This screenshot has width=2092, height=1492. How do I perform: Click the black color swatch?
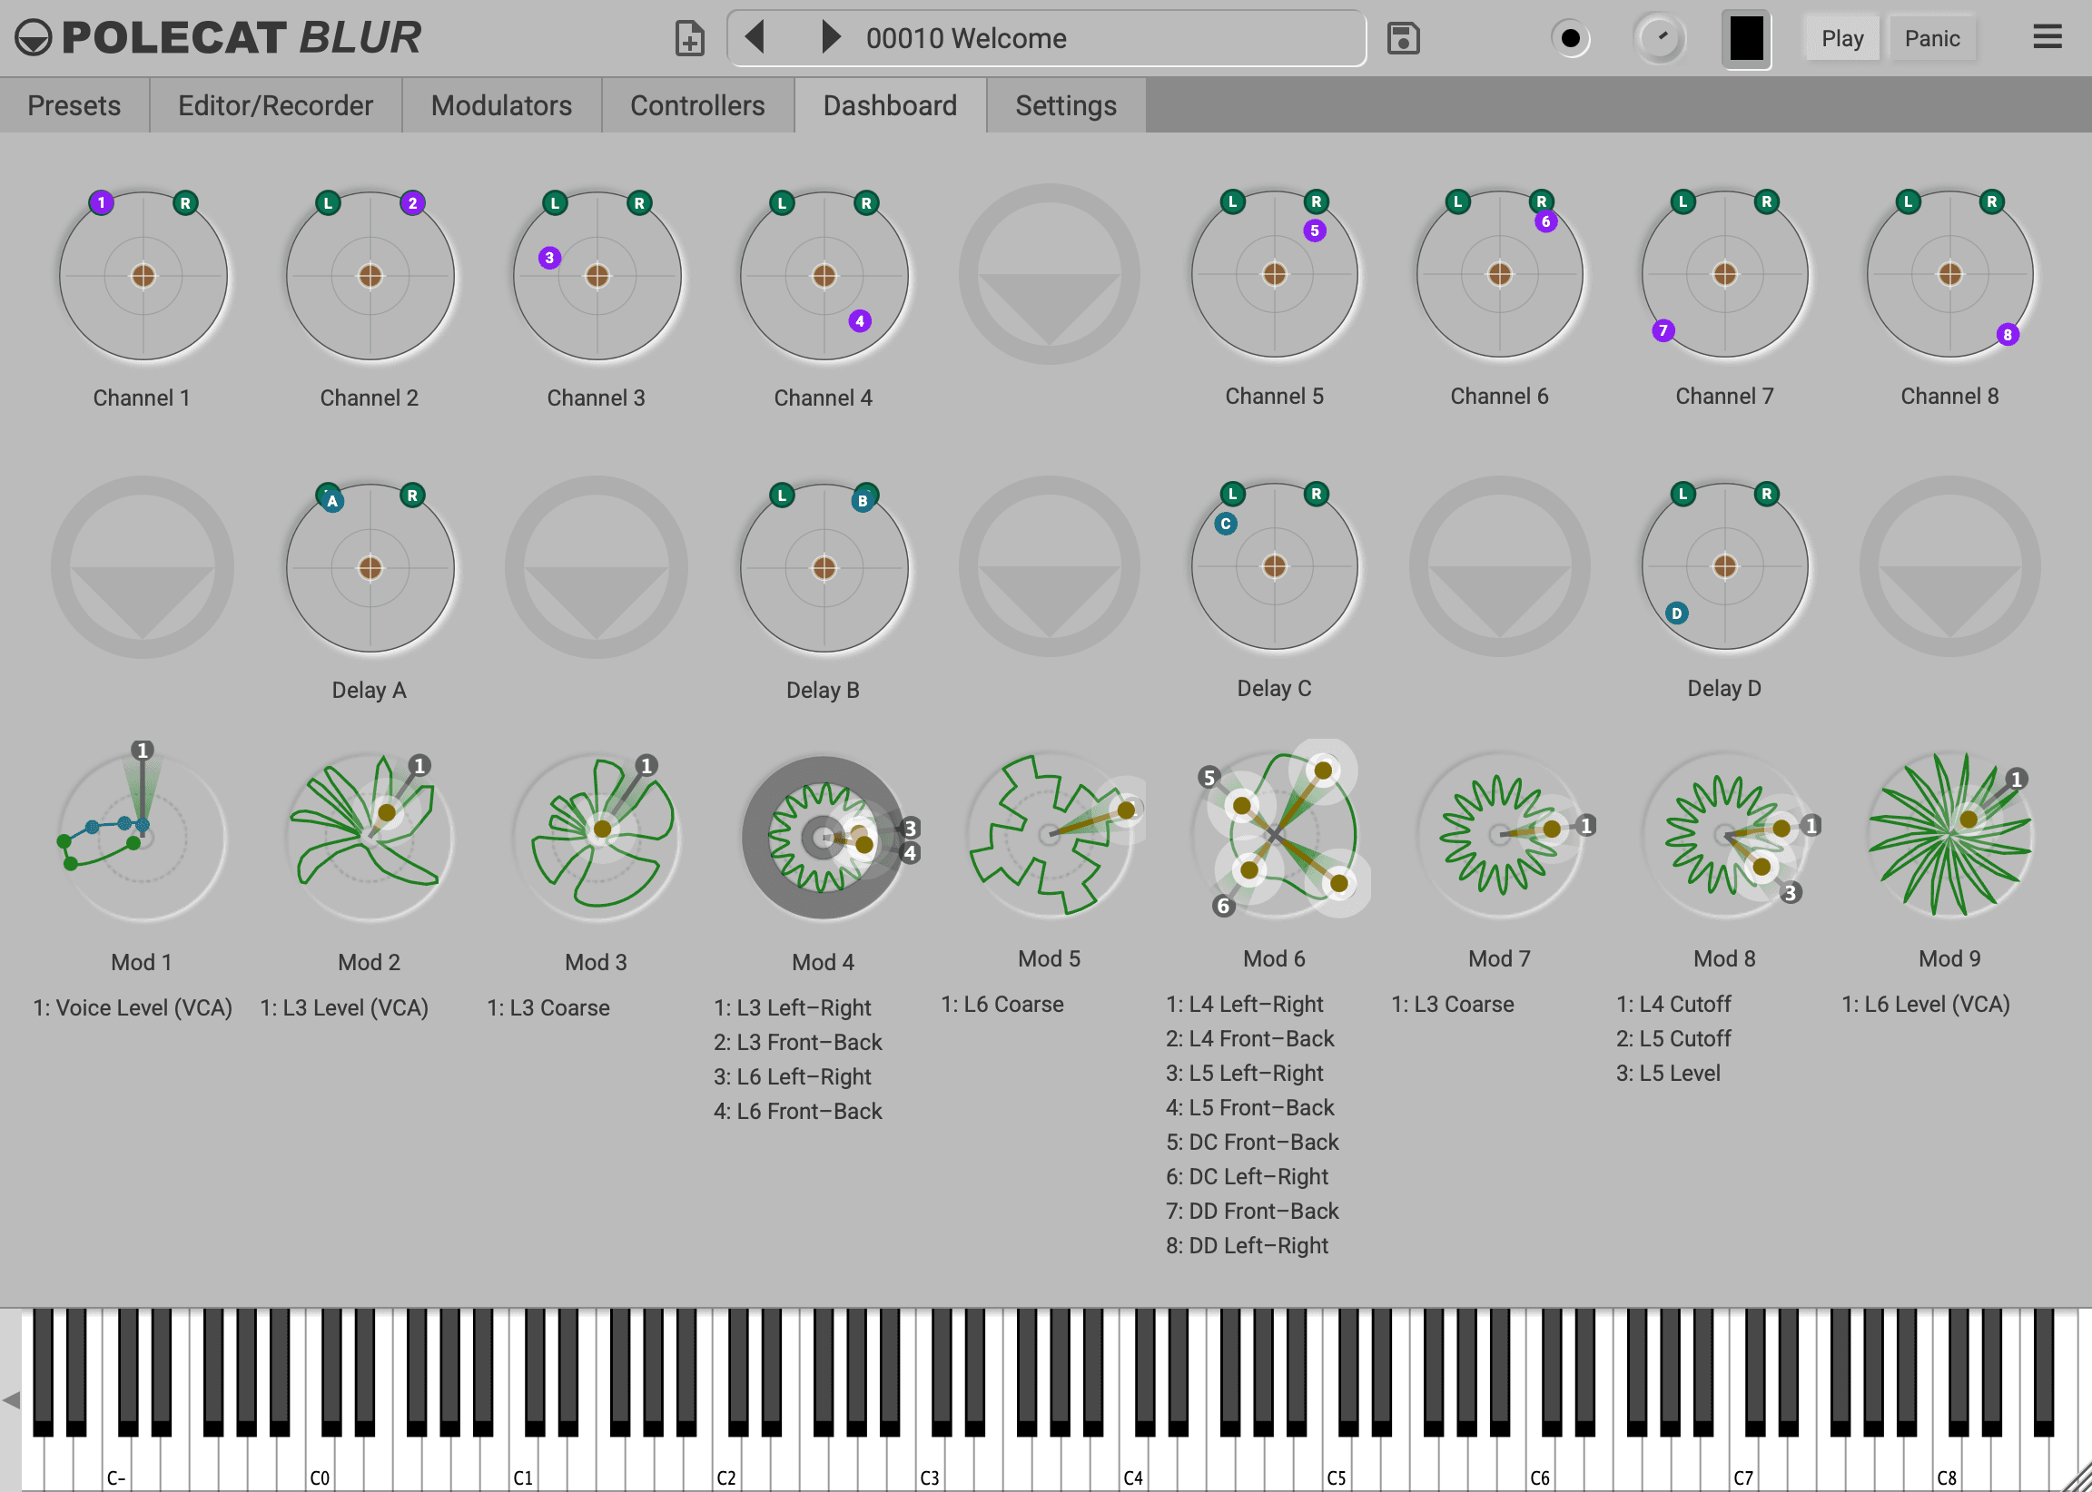[x=1745, y=39]
